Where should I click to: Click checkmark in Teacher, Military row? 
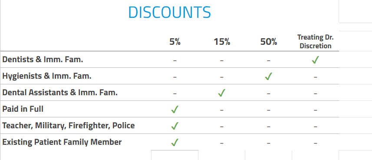(174, 126)
